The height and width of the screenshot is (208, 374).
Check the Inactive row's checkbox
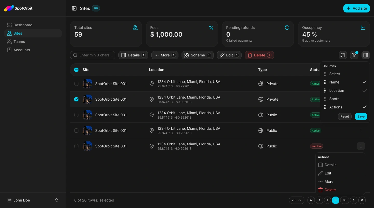coord(76,146)
